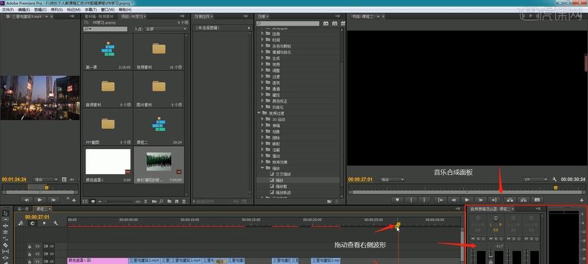The image size is (588, 264).
Task: Click the program monitor Play button
Action: [467, 199]
